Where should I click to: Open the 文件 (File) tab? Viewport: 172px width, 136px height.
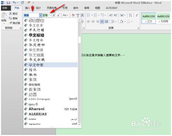pos(6,8)
